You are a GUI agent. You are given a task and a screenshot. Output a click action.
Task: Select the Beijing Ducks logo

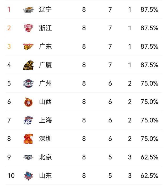click(28, 157)
